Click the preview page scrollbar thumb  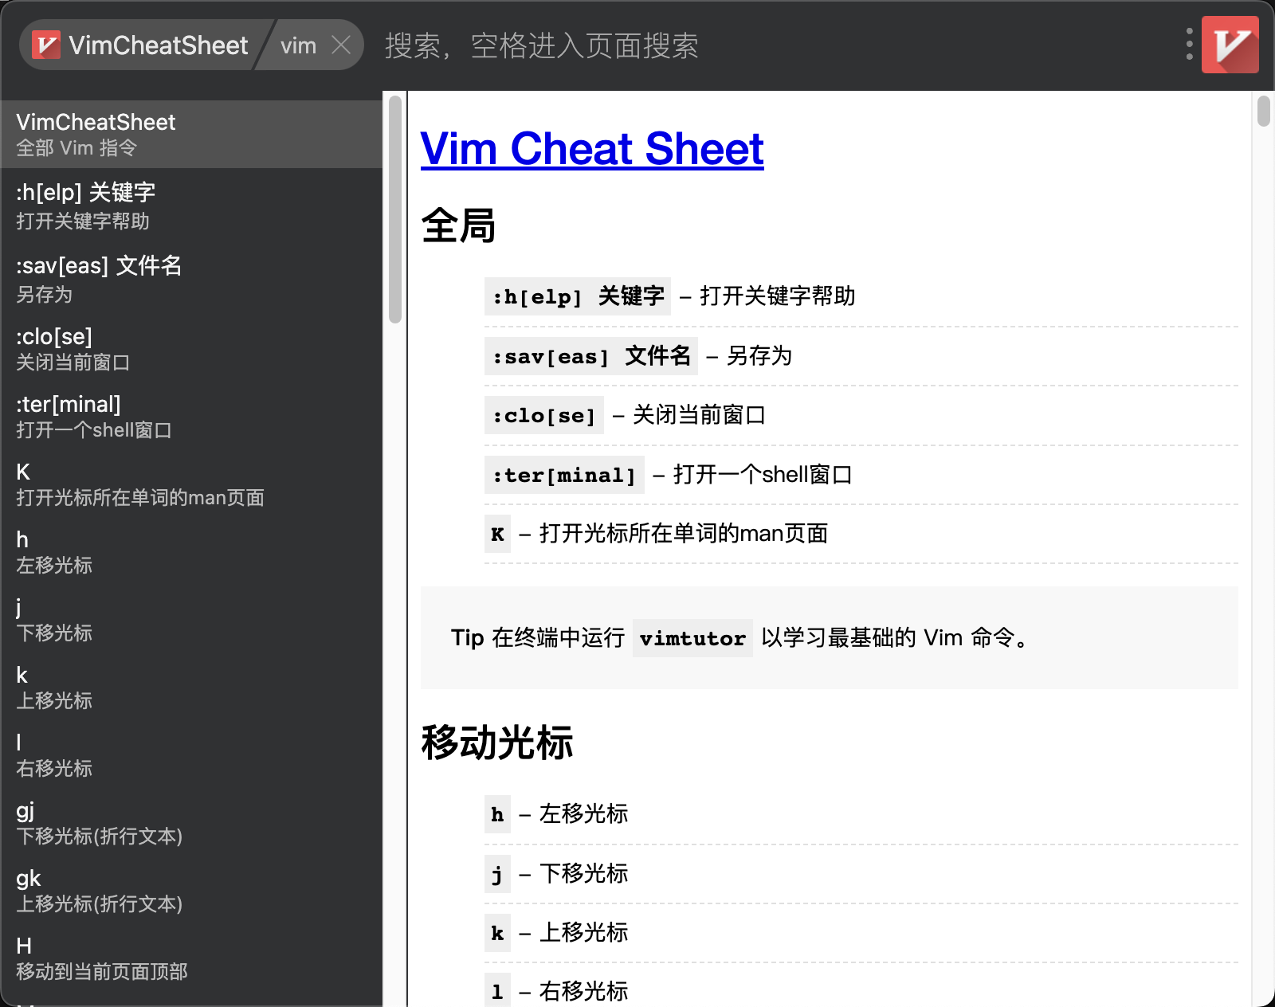[1264, 111]
